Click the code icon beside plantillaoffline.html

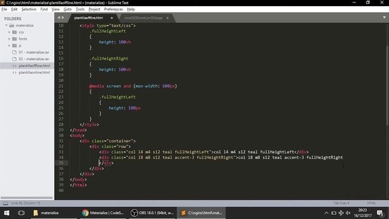tap(15, 66)
